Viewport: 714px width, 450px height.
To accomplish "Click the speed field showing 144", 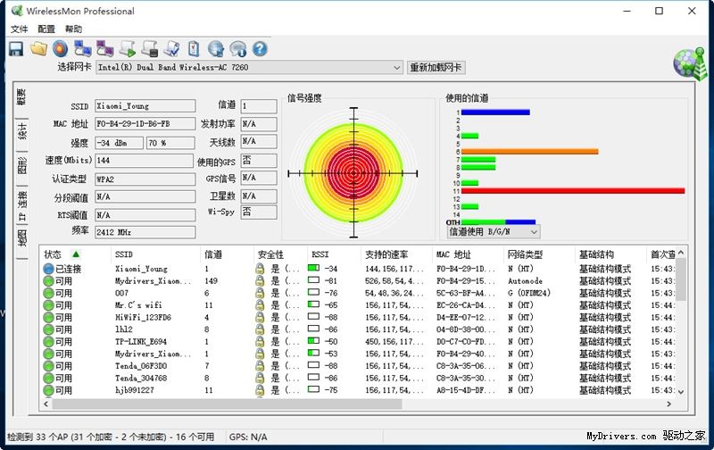I will (x=145, y=161).
